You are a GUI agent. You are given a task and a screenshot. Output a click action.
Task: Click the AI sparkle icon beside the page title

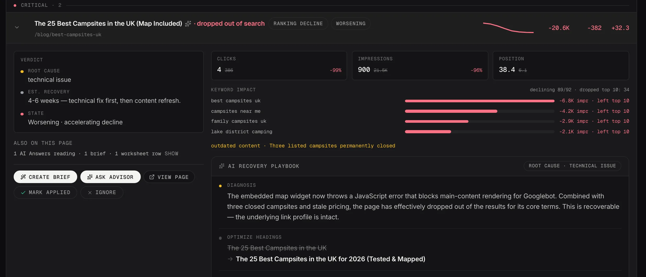(188, 24)
